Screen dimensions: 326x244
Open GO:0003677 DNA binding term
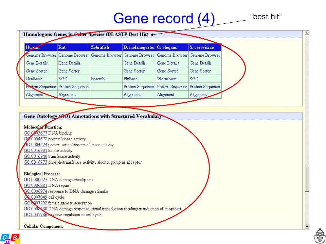click(35, 133)
